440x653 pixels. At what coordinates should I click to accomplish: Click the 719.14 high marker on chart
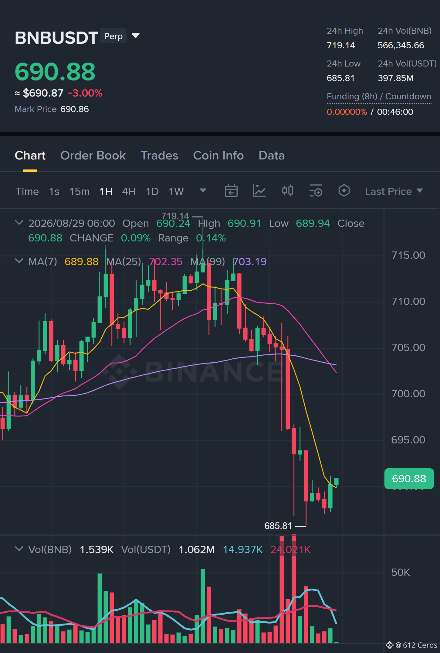tap(175, 216)
